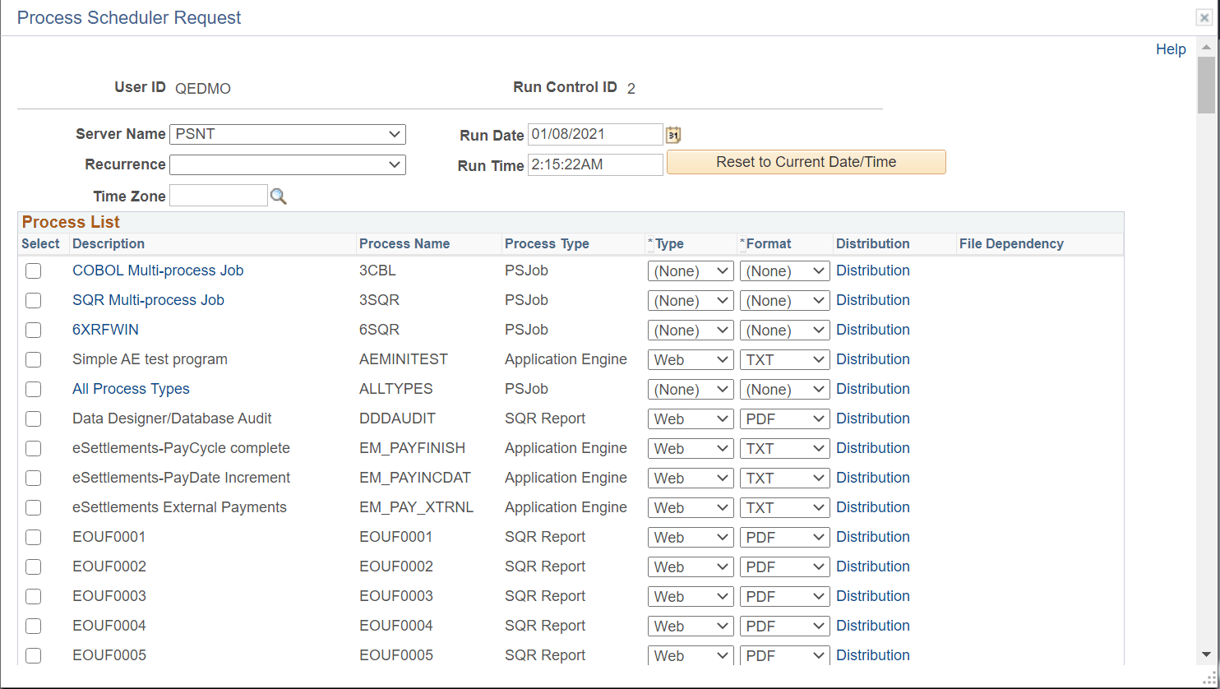The width and height of the screenshot is (1220, 689).
Task: Click the Time Zone lookup magnifying glass
Action: [x=278, y=196]
